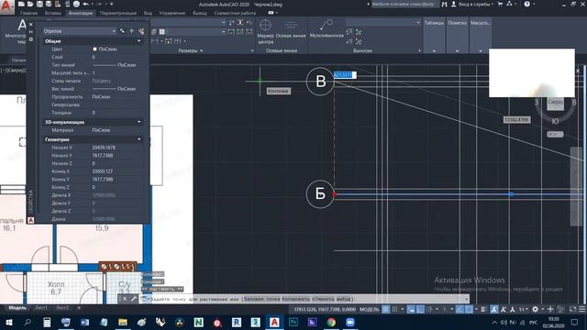587x330 pixels.
Task: Open the Лист1 layout tab
Action: click(x=41, y=308)
